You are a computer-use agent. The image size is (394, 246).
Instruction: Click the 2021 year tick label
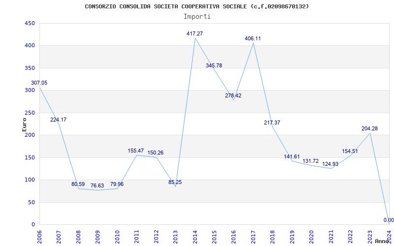(x=331, y=237)
